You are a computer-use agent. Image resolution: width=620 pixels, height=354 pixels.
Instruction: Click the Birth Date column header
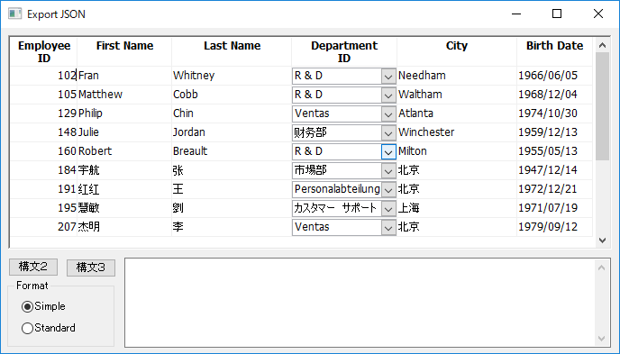pyautogui.click(x=554, y=51)
